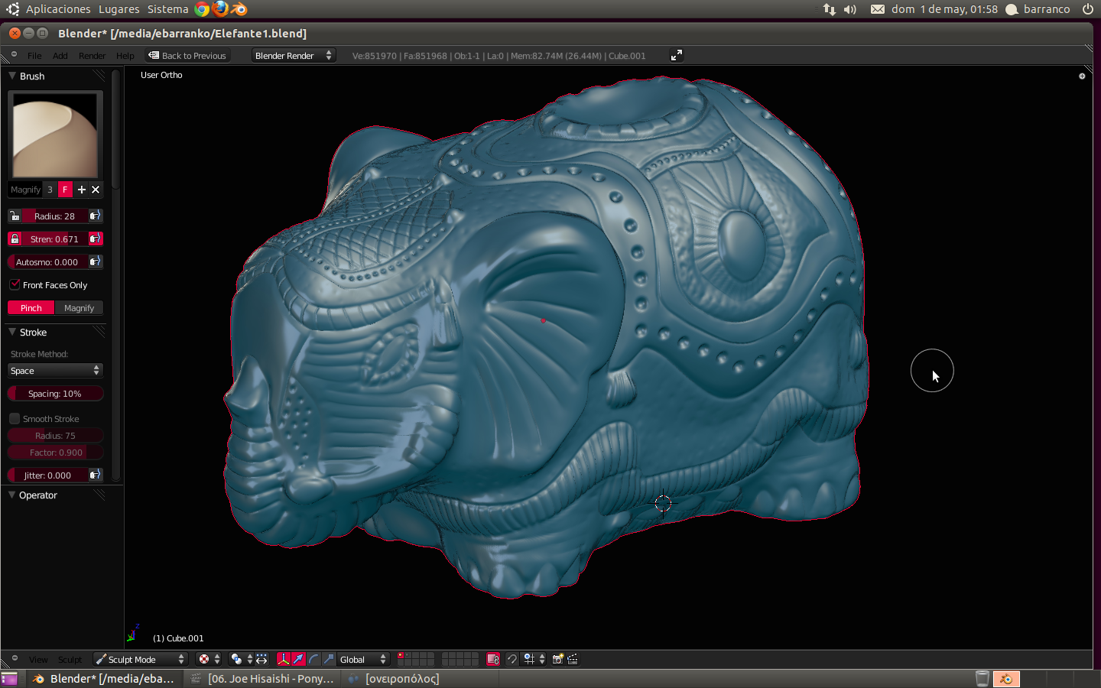Toggle the 3D manipulator axes icon
The height and width of the screenshot is (688, 1101).
click(284, 659)
